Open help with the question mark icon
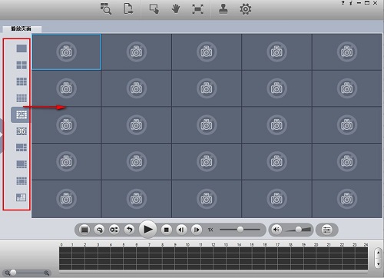384x278 pixels. point(343,3)
